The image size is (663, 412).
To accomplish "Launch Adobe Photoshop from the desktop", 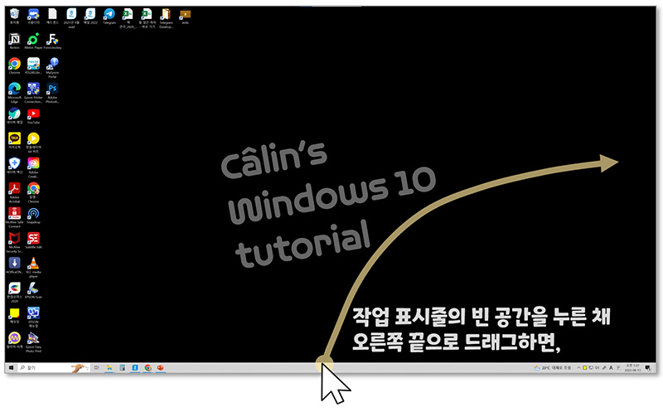I will [x=52, y=93].
